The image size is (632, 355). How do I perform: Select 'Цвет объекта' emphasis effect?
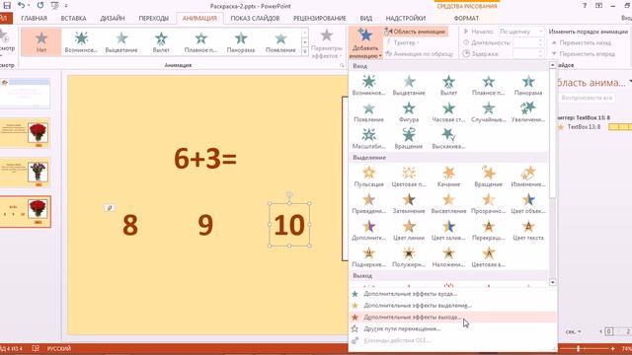click(528, 204)
